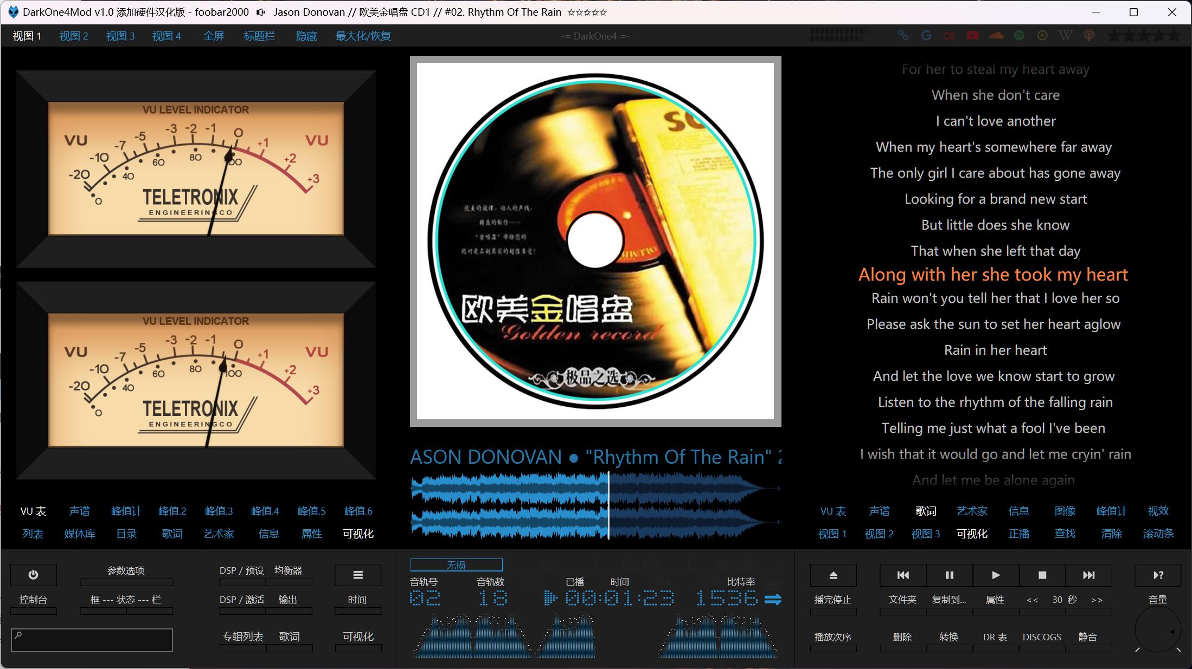Image resolution: width=1192 pixels, height=669 pixels.
Task: Enter 全屏 fullscreen mode
Action: pos(214,36)
